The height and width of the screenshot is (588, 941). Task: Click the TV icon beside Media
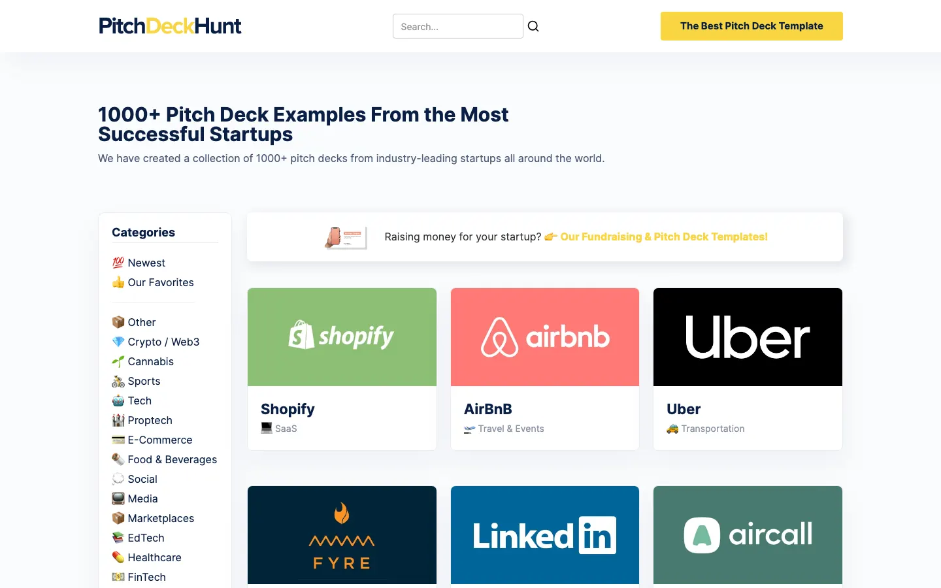coord(118,498)
